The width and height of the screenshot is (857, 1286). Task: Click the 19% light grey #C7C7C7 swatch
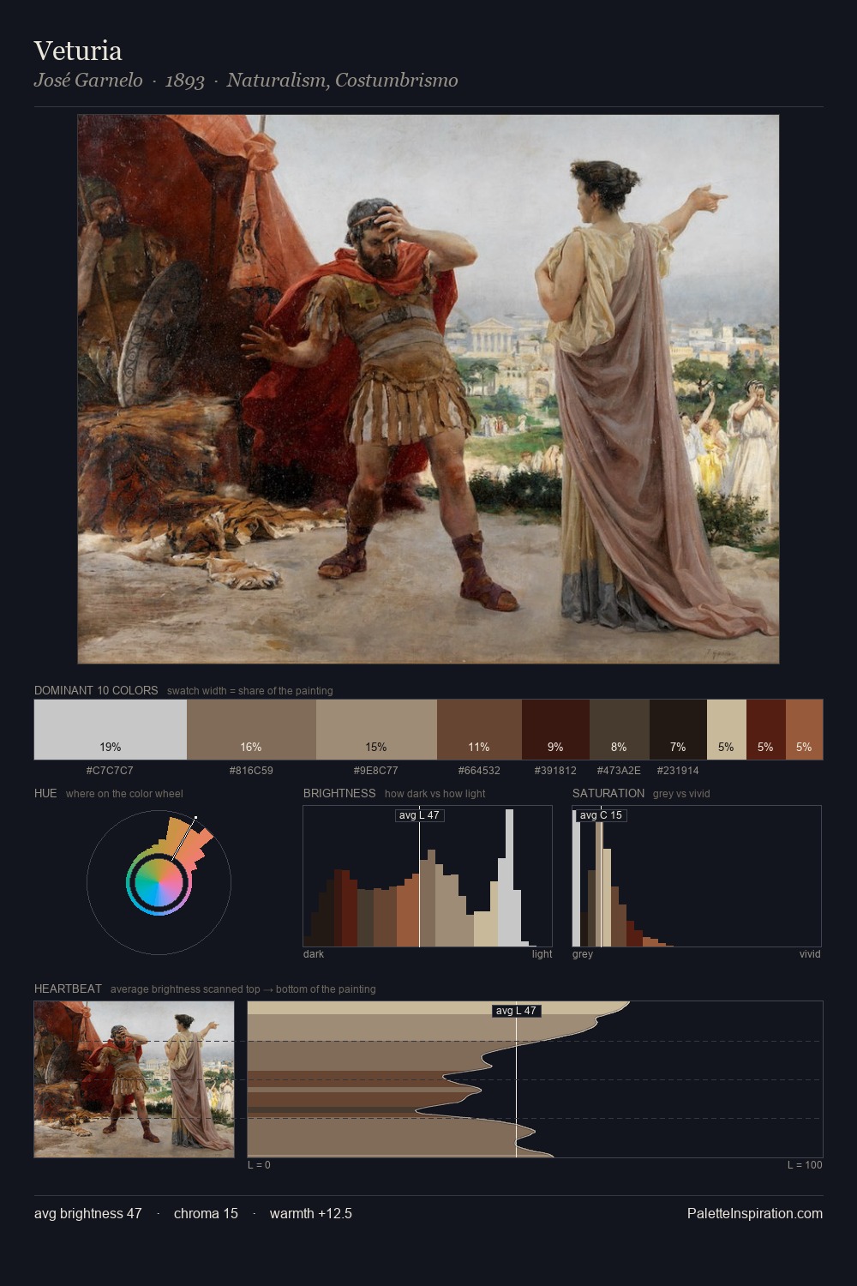click(111, 730)
